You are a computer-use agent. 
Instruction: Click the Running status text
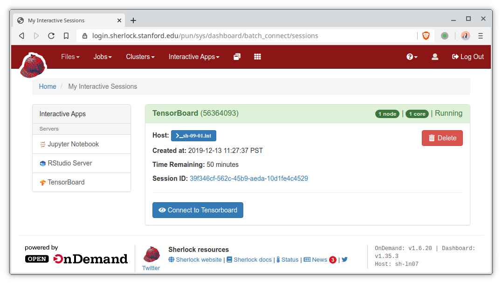tap(448, 113)
